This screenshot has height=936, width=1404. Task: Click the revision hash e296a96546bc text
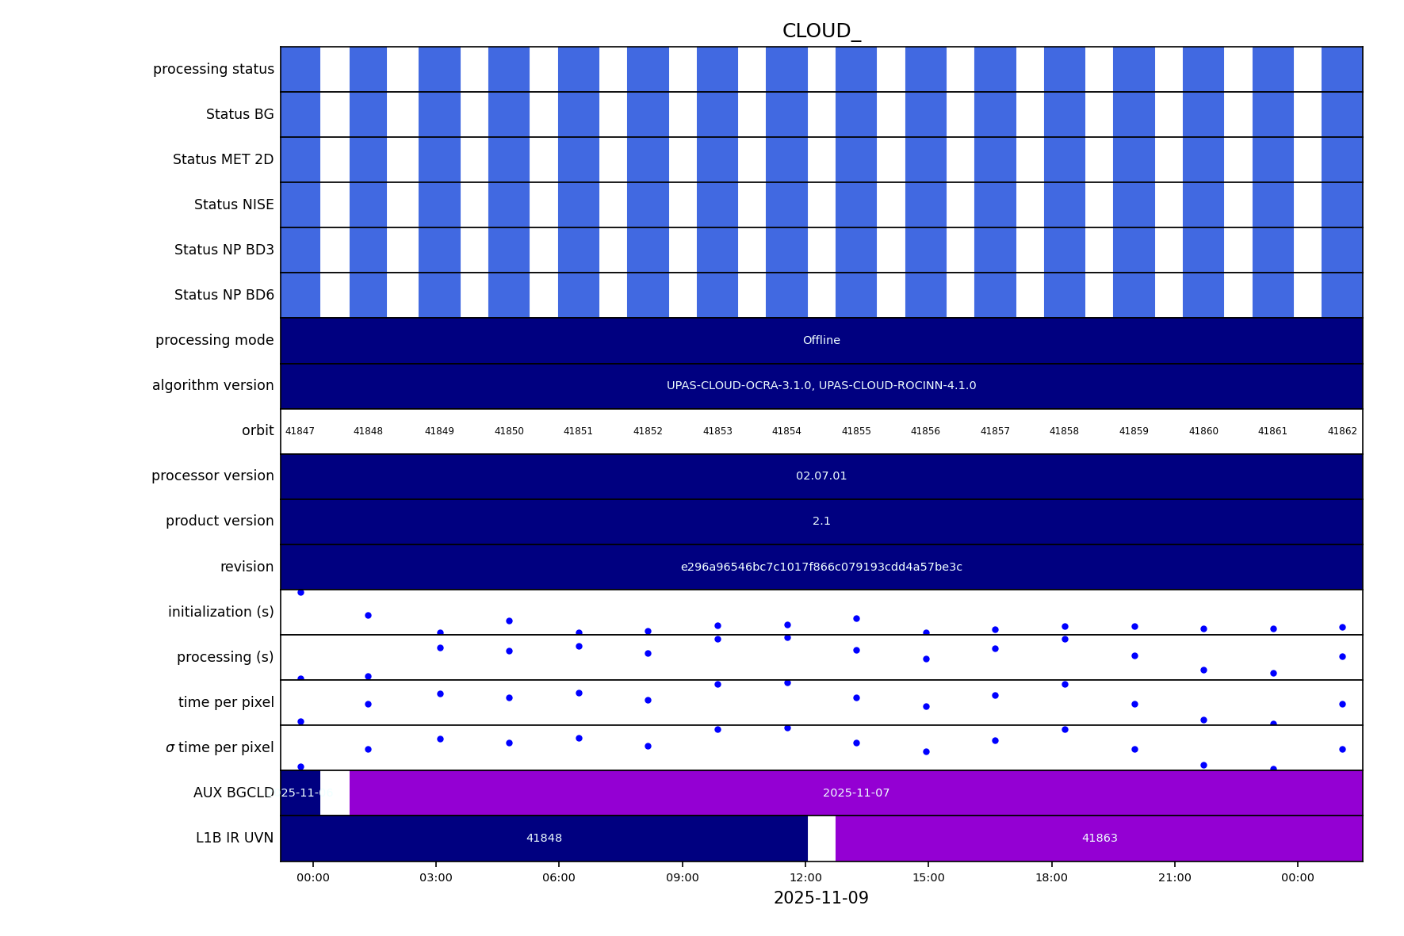pos(821,567)
